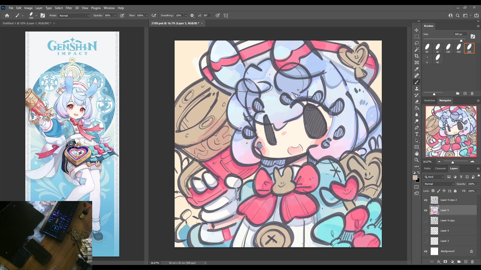This screenshot has width=481, height=270.
Task: Select the 80 brush preset
Action: 427,48
